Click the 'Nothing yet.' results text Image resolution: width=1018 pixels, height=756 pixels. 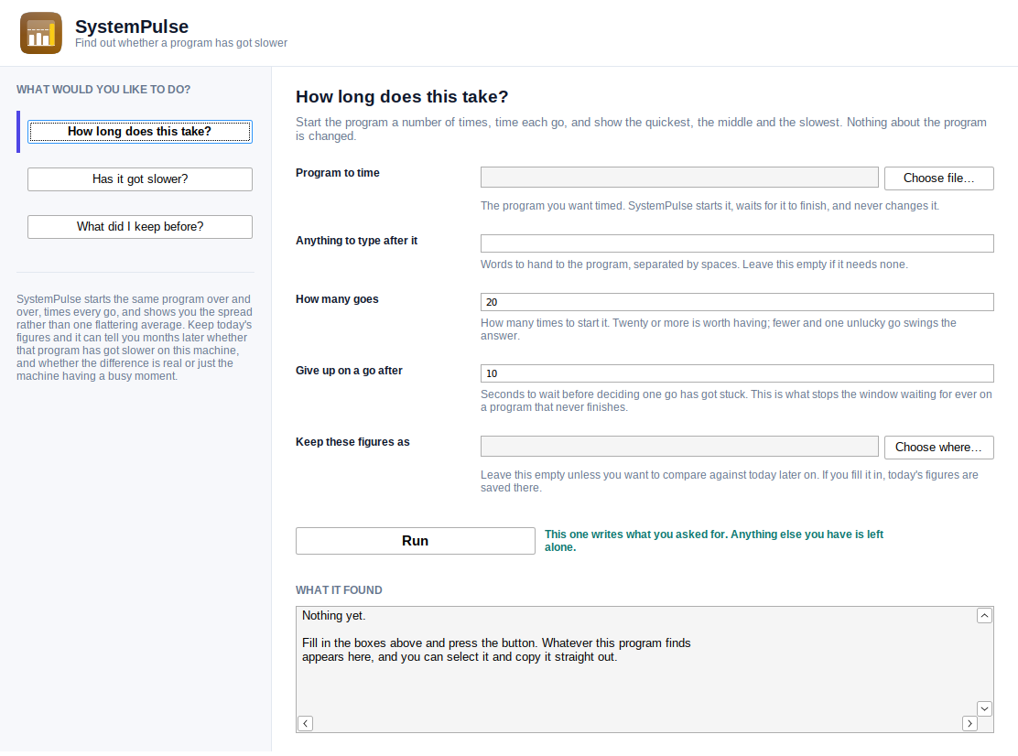pos(334,616)
